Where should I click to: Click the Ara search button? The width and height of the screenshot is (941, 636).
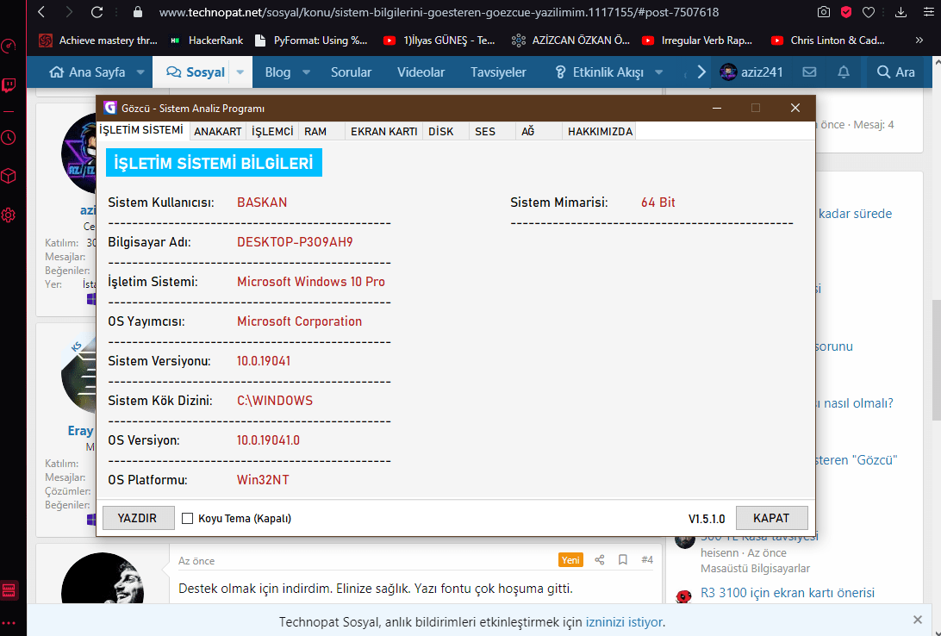point(895,72)
